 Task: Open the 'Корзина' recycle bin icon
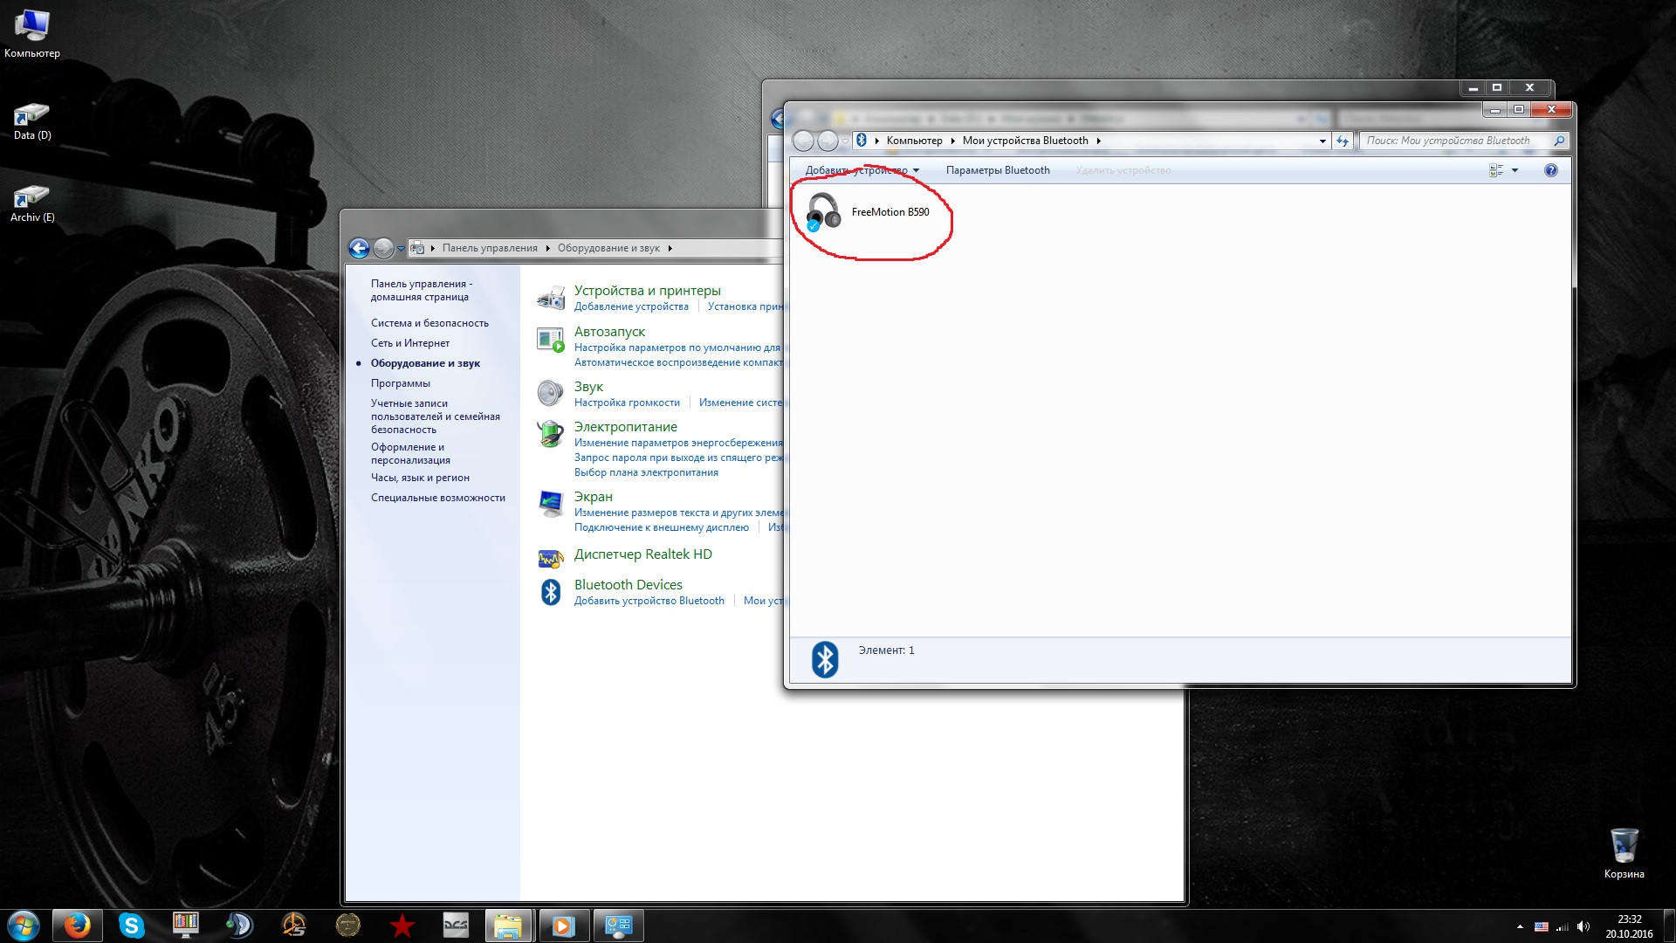pyautogui.click(x=1624, y=853)
